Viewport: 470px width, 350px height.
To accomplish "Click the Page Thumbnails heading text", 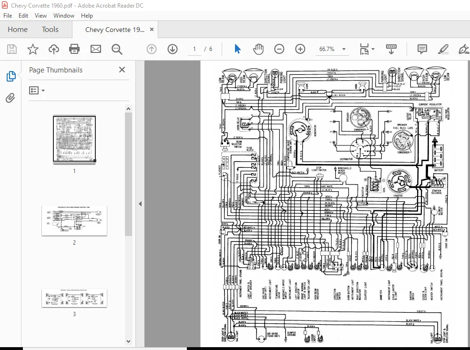I will [56, 70].
